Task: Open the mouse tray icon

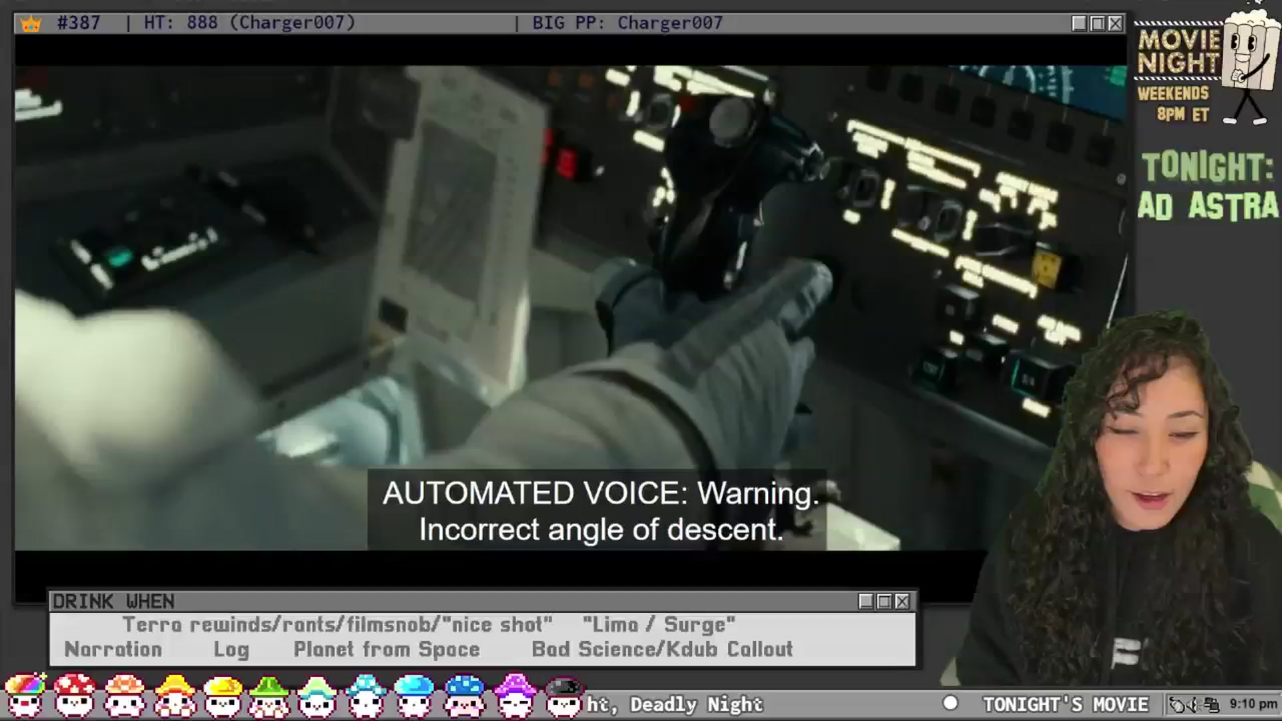Action: click(x=1178, y=704)
